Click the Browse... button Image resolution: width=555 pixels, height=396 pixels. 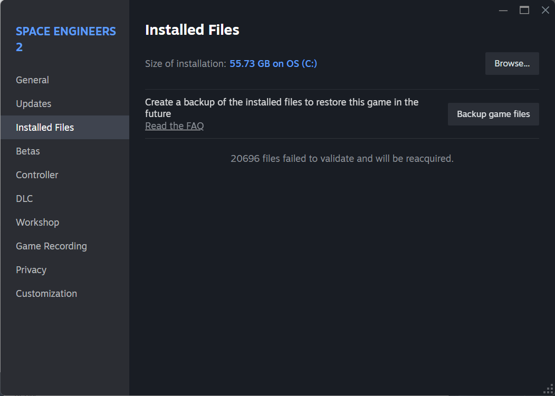[512, 63]
